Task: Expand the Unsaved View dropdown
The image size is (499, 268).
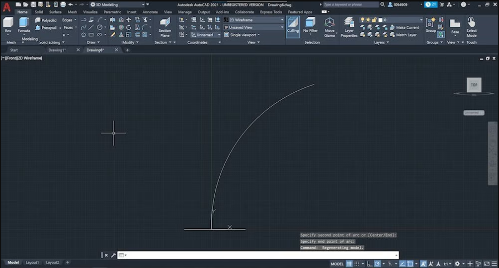Action: (x=253, y=27)
